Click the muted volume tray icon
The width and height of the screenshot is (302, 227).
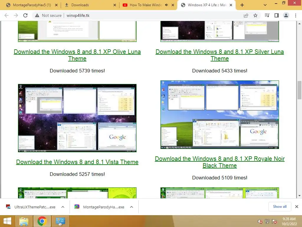pyautogui.click(x=260, y=221)
